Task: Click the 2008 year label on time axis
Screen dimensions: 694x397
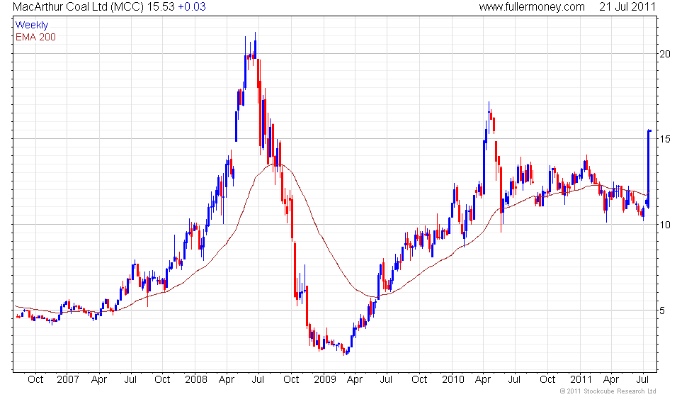Action: (196, 380)
